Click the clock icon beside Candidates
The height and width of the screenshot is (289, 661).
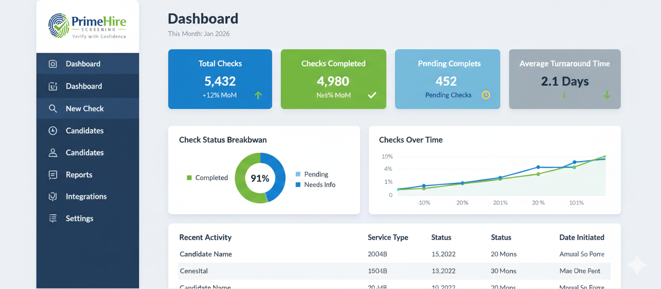53,131
